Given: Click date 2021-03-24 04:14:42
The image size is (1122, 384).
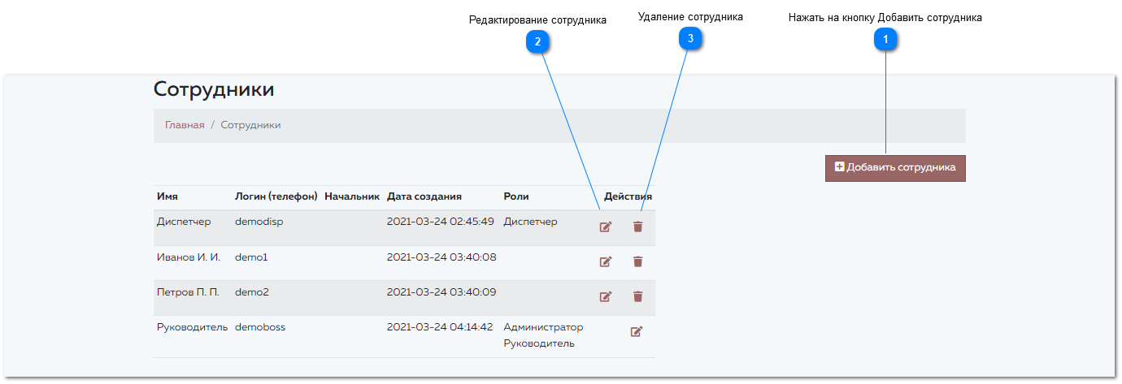Looking at the screenshot, I should coord(440,327).
